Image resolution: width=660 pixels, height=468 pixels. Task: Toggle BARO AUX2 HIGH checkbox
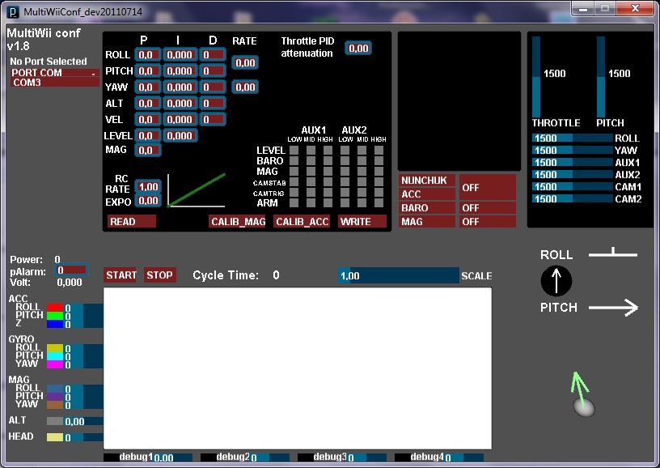(379, 160)
